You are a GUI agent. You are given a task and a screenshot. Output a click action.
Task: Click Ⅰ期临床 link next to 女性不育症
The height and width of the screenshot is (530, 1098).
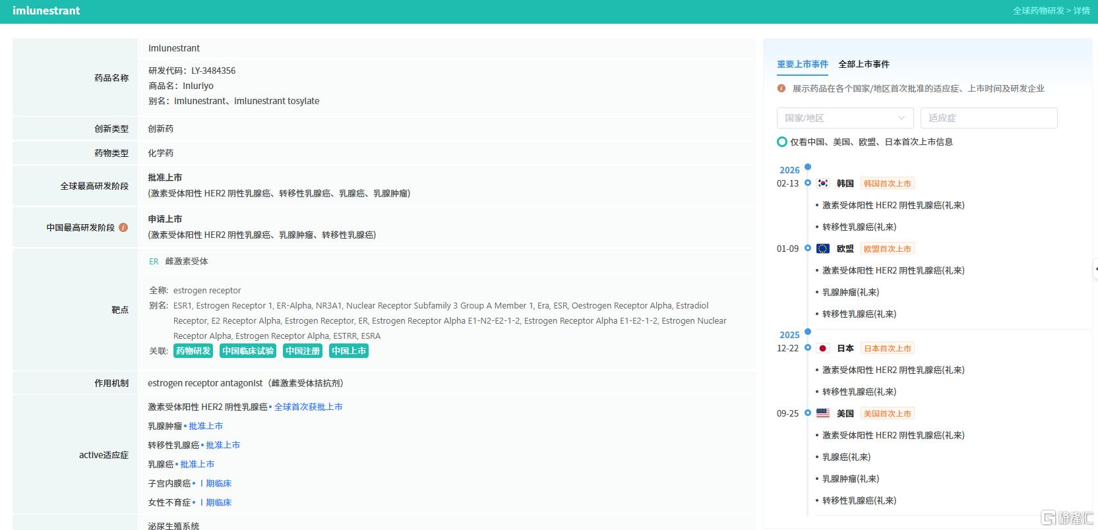214,502
